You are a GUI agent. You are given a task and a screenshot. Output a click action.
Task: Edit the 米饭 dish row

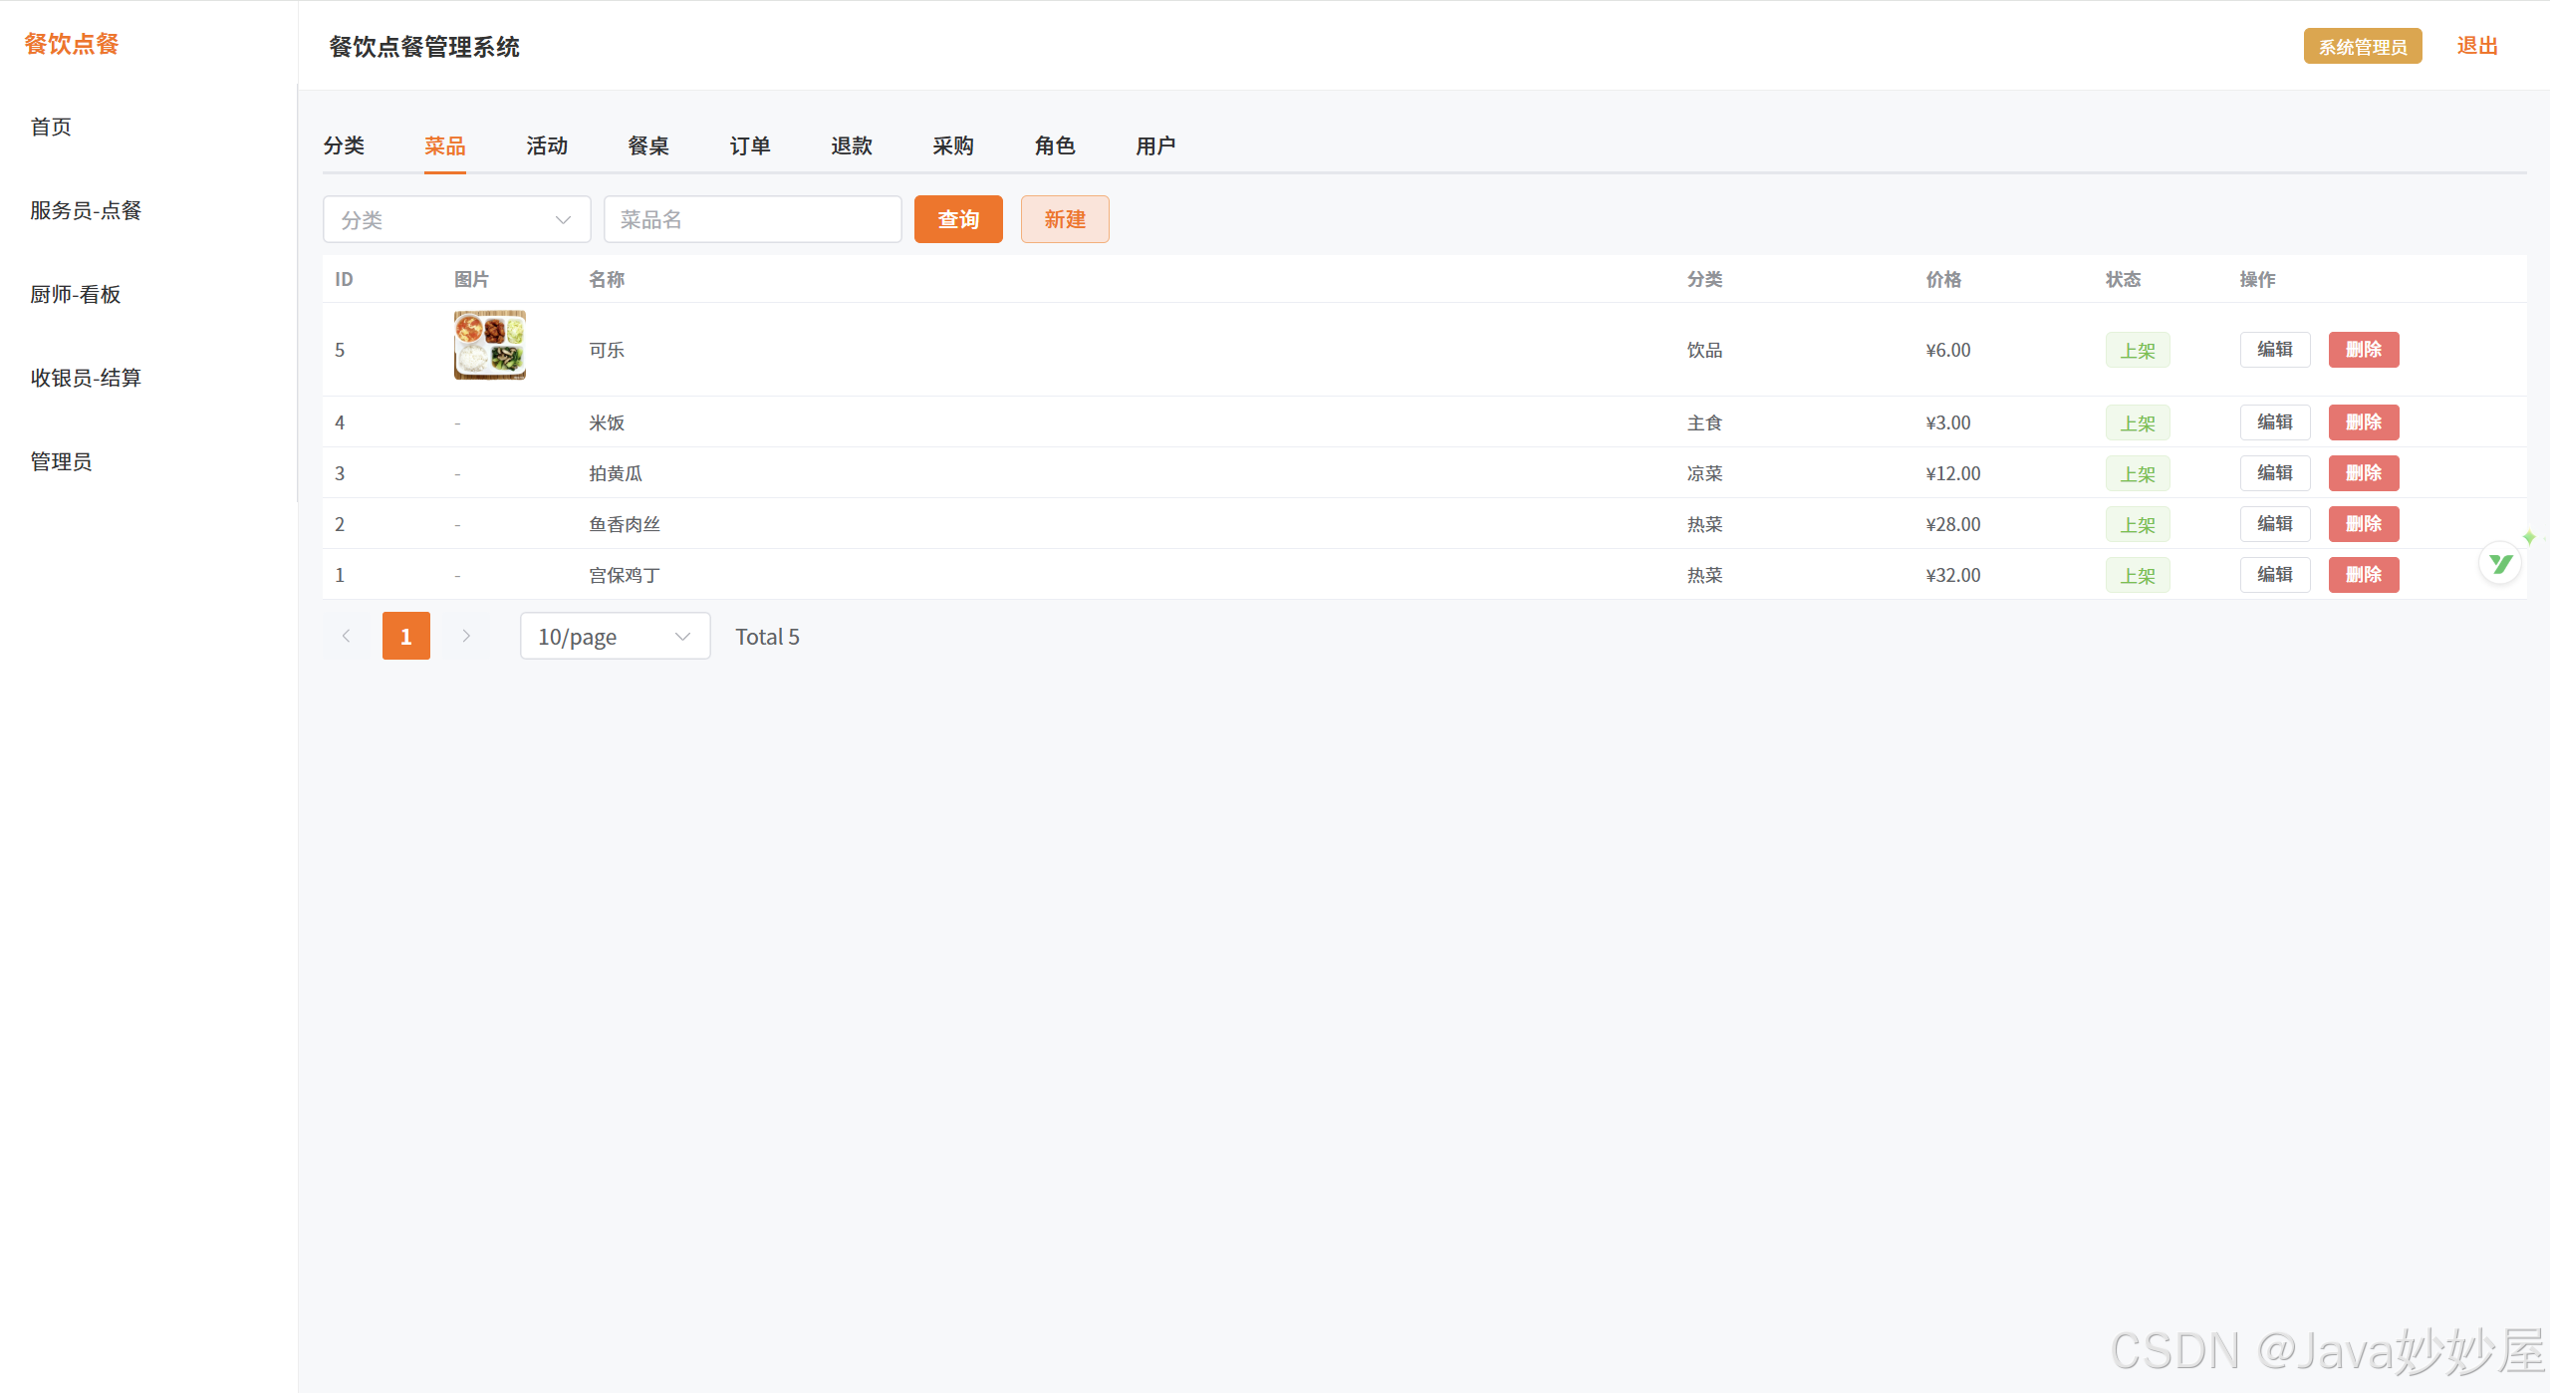tap(2274, 422)
